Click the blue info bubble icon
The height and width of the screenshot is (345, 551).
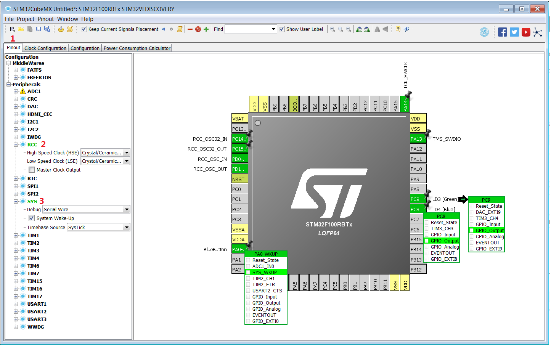[x=406, y=29]
